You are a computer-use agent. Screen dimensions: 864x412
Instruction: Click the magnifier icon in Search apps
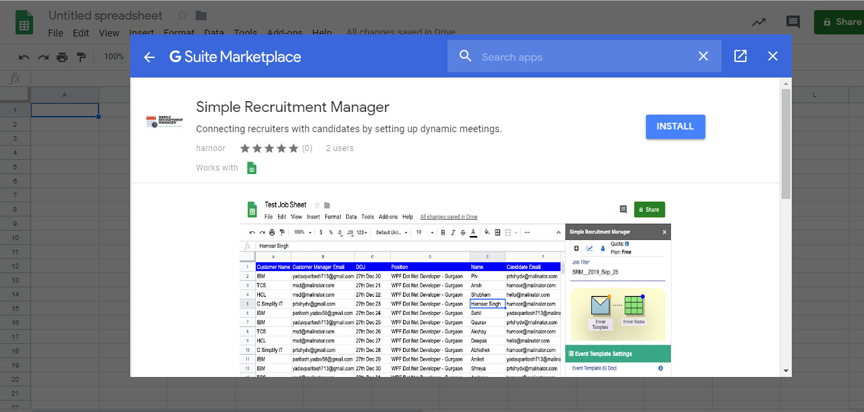(465, 56)
